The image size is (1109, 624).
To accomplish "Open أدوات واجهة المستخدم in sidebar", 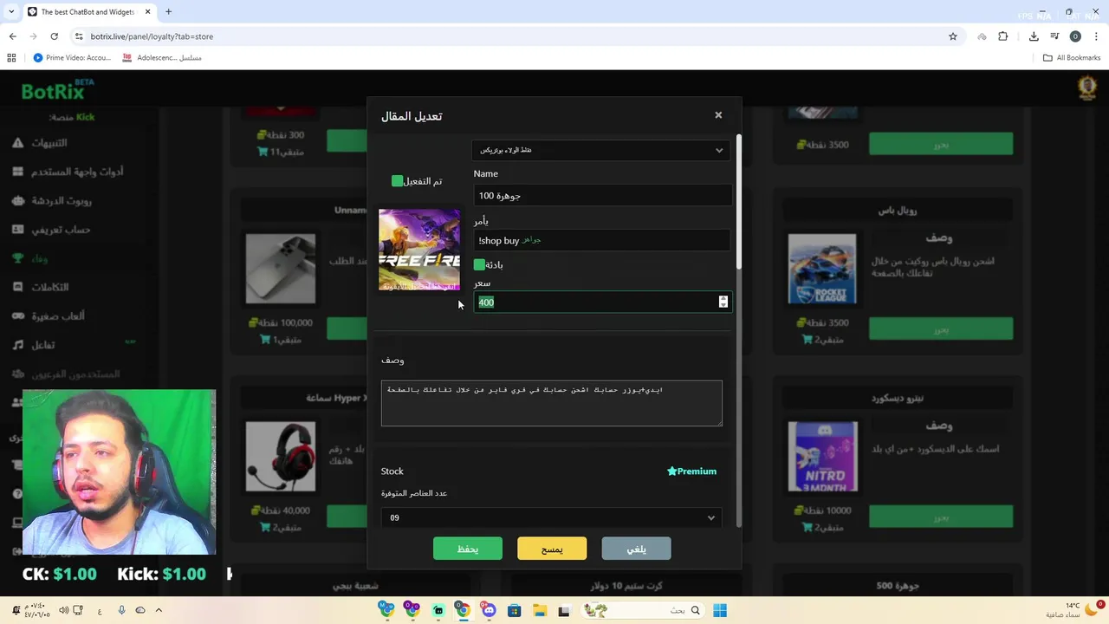I will (77, 172).
